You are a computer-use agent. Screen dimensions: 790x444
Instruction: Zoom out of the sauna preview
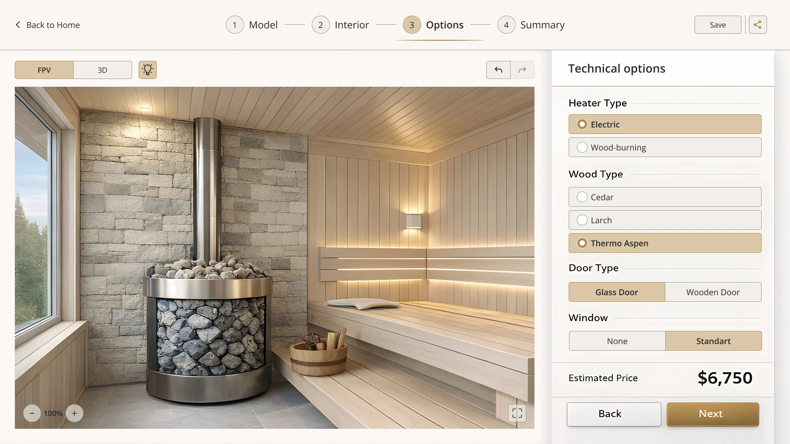click(32, 413)
